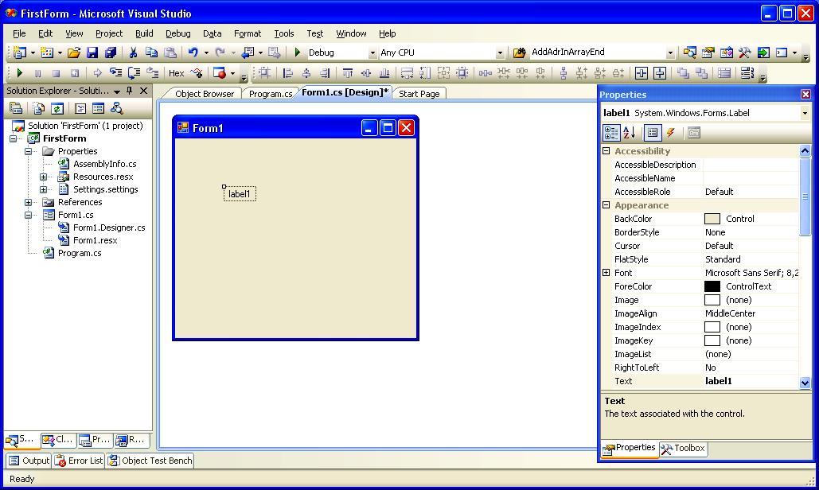Click the Align Lefts layout icon
This screenshot has width=819, height=490.
pos(288,73)
